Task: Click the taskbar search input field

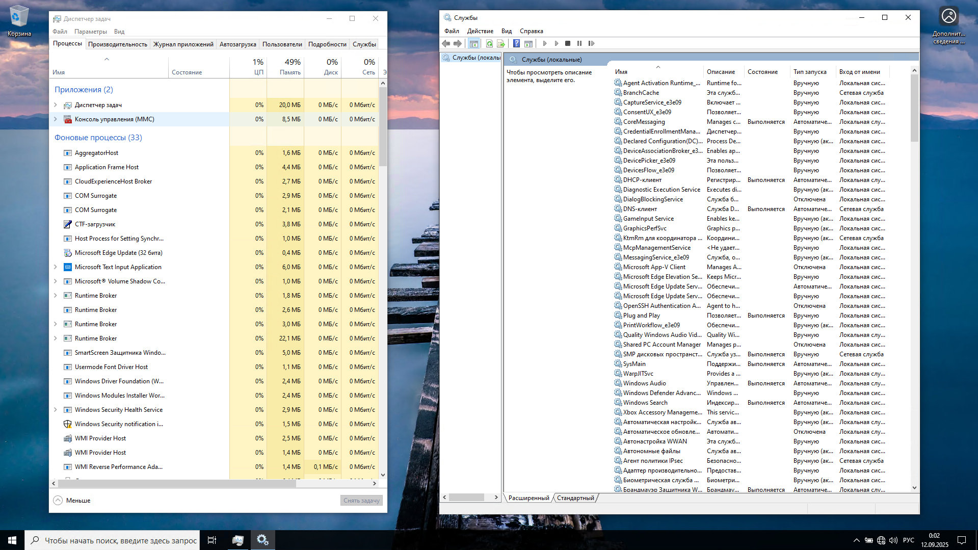Action: (x=112, y=540)
